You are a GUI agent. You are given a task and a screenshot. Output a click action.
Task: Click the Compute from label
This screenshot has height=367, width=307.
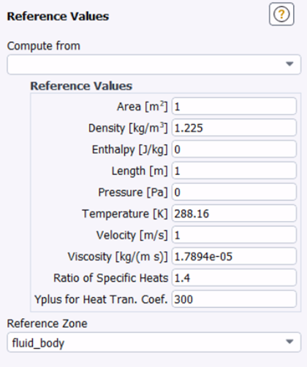point(44,46)
